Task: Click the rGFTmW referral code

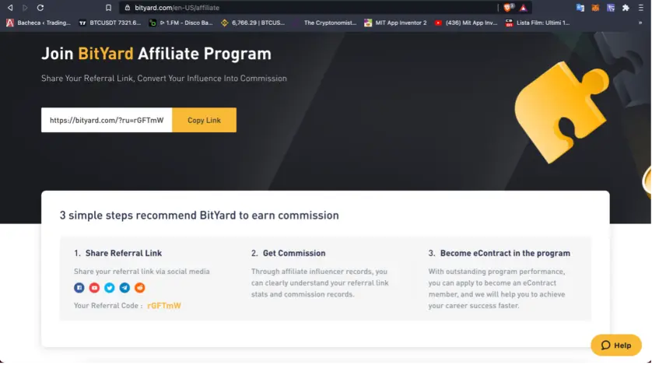Action: [164, 306]
